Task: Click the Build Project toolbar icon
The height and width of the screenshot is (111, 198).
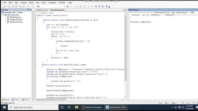Action: tap(80, 6)
